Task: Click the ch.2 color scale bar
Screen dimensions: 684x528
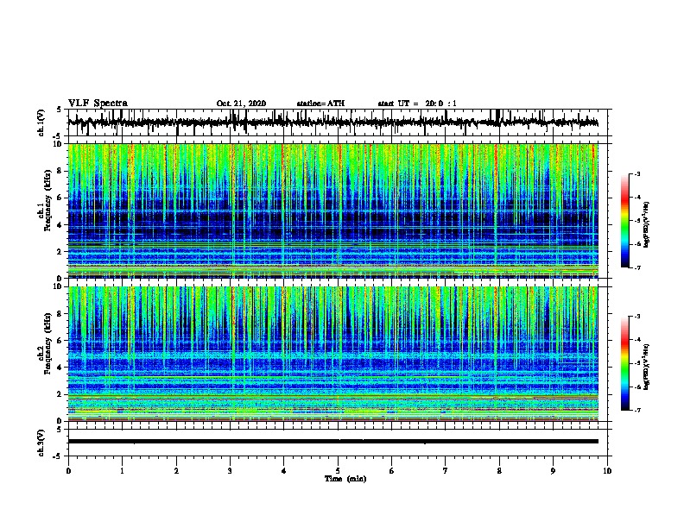Action: coord(625,363)
